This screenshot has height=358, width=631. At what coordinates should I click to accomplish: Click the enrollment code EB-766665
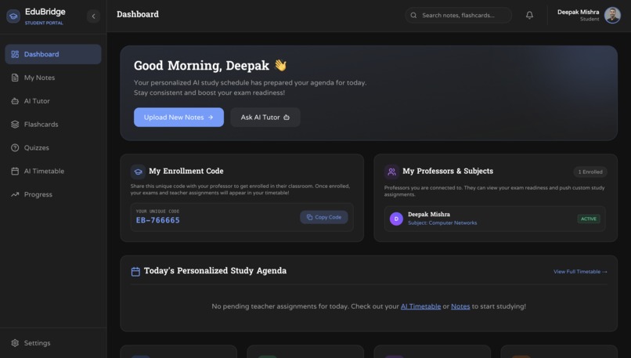(158, 220)
